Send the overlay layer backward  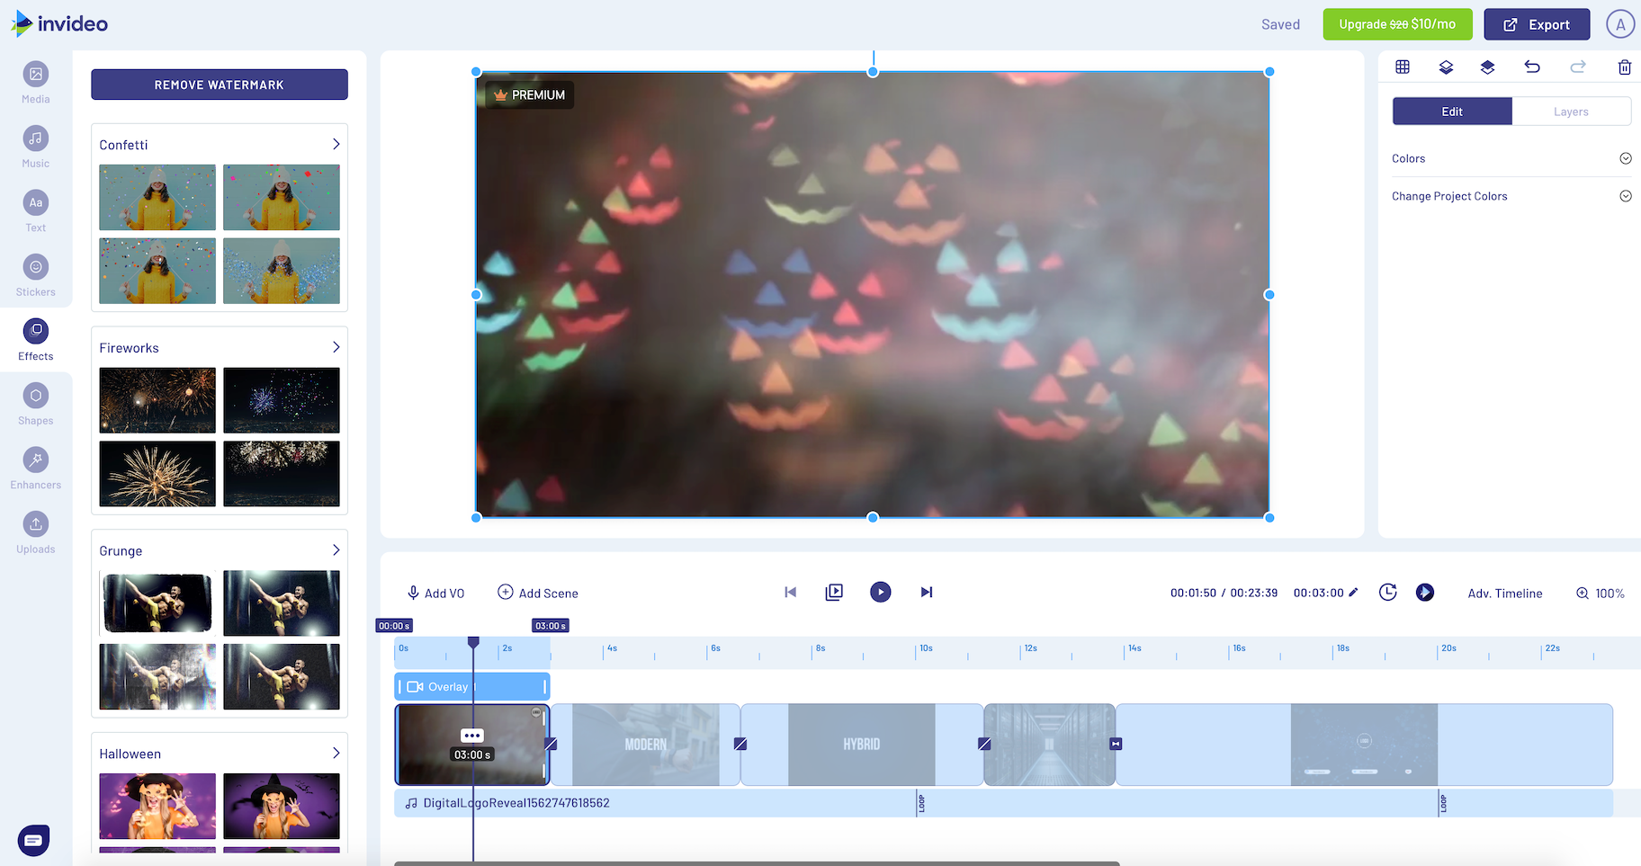(1487, 67)
